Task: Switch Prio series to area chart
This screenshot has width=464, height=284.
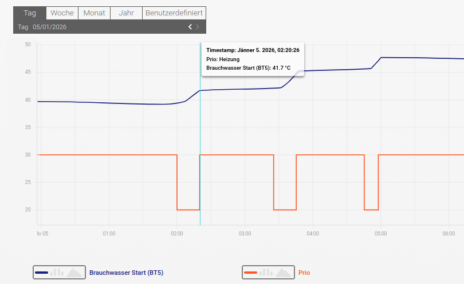Action: [x=284, y=273]
